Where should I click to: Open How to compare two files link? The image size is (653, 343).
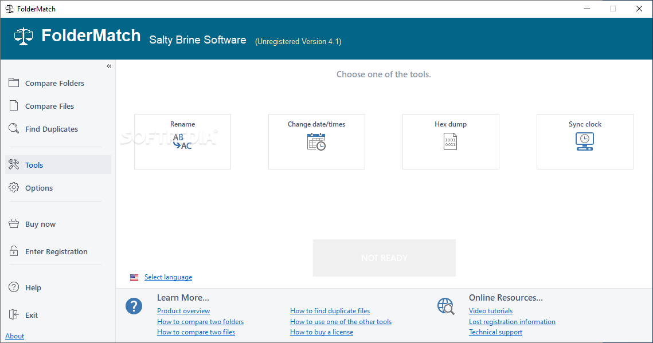195,332
